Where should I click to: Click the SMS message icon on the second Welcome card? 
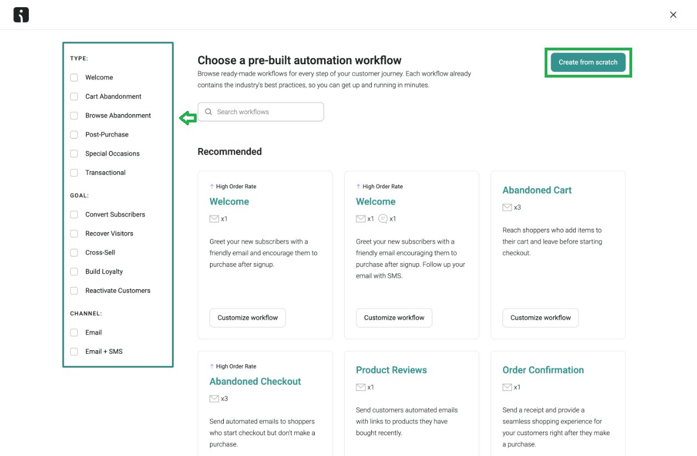point(382,218)
